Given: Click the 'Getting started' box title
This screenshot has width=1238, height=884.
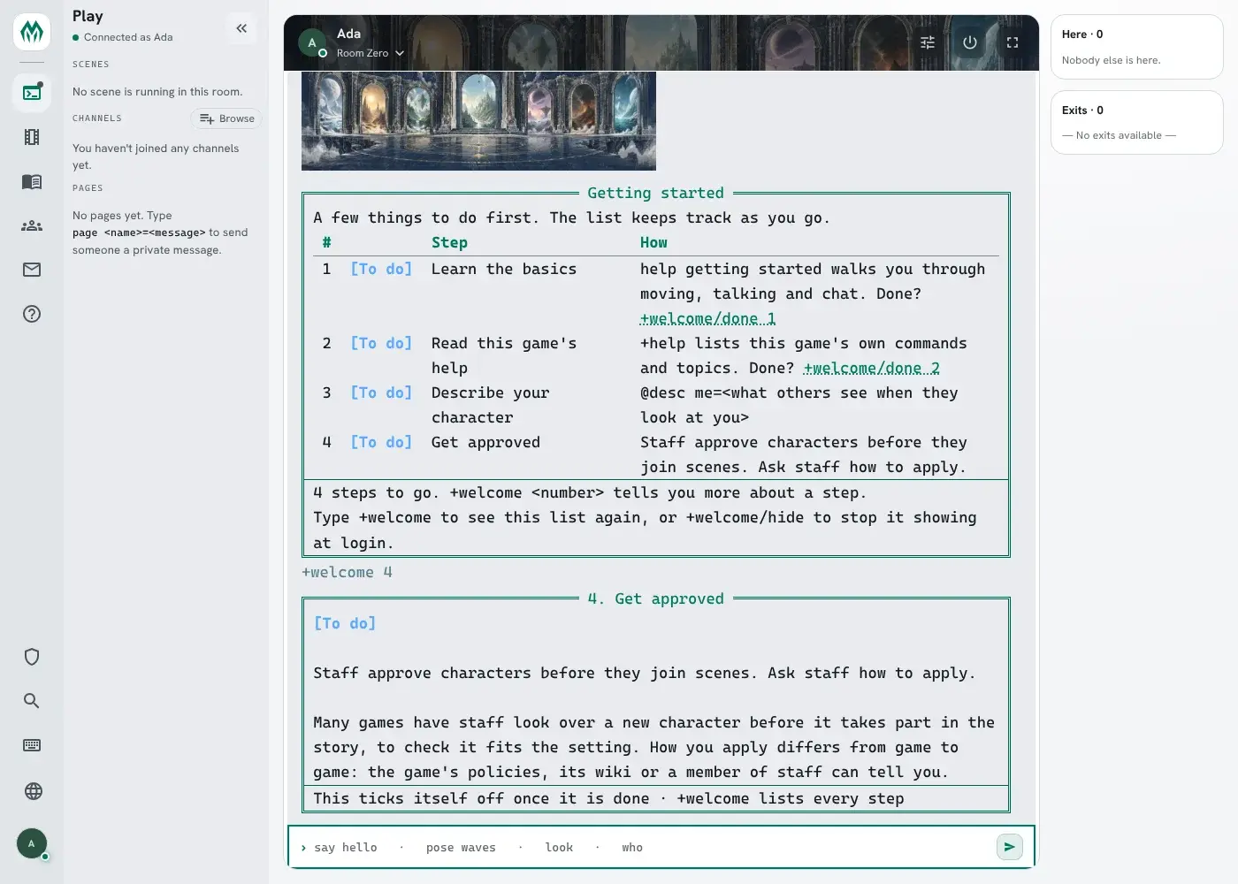Looking at the screenshot, I should tap(655, 193).
